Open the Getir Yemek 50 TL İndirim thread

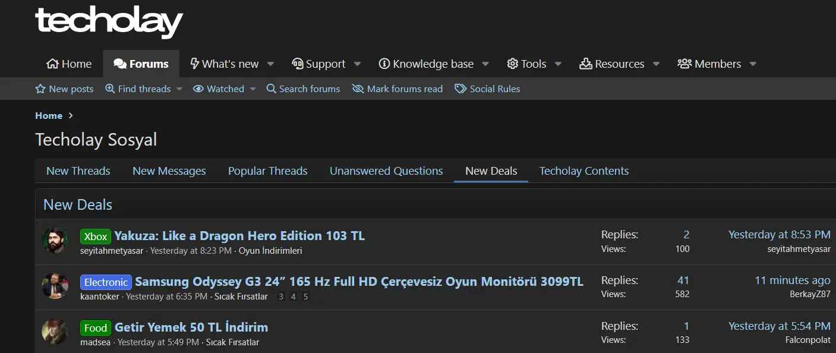pyautogui.click(x=191, y=327)
